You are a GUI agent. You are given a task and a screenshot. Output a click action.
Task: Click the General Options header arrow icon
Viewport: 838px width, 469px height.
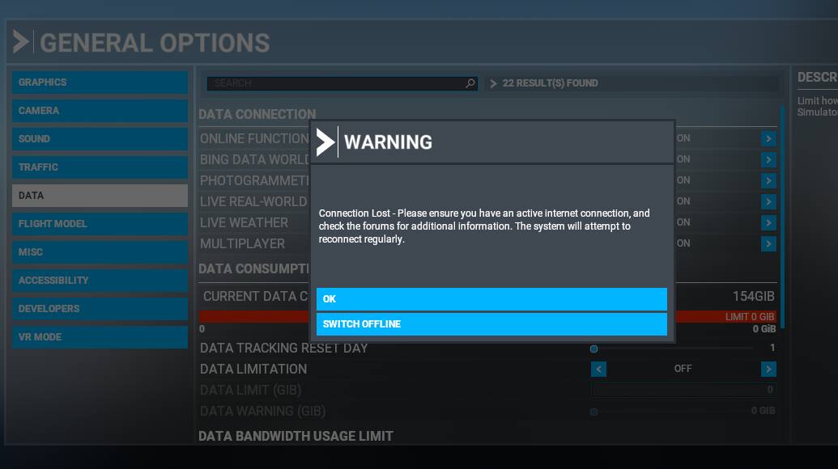[21, 41]
